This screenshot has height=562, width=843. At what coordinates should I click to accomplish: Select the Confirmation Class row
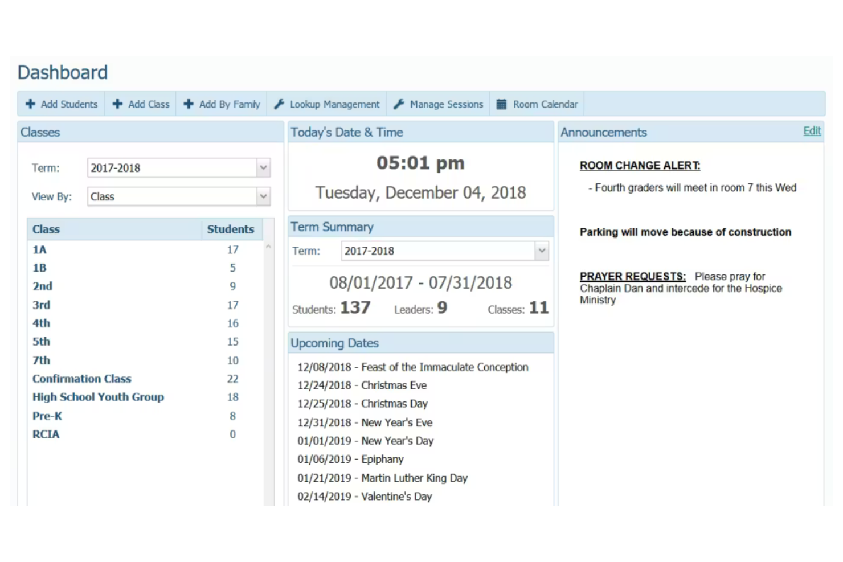[81, 378]
